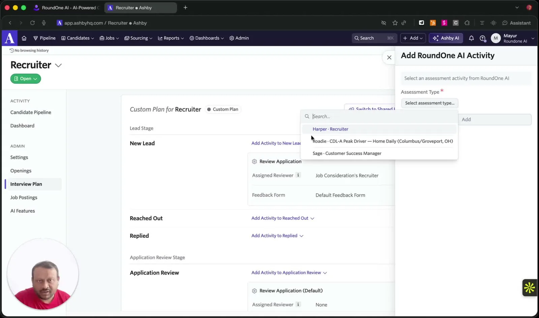Click the microphone icon in address bar
539x318 pixels.
click(x=44, y=23)
